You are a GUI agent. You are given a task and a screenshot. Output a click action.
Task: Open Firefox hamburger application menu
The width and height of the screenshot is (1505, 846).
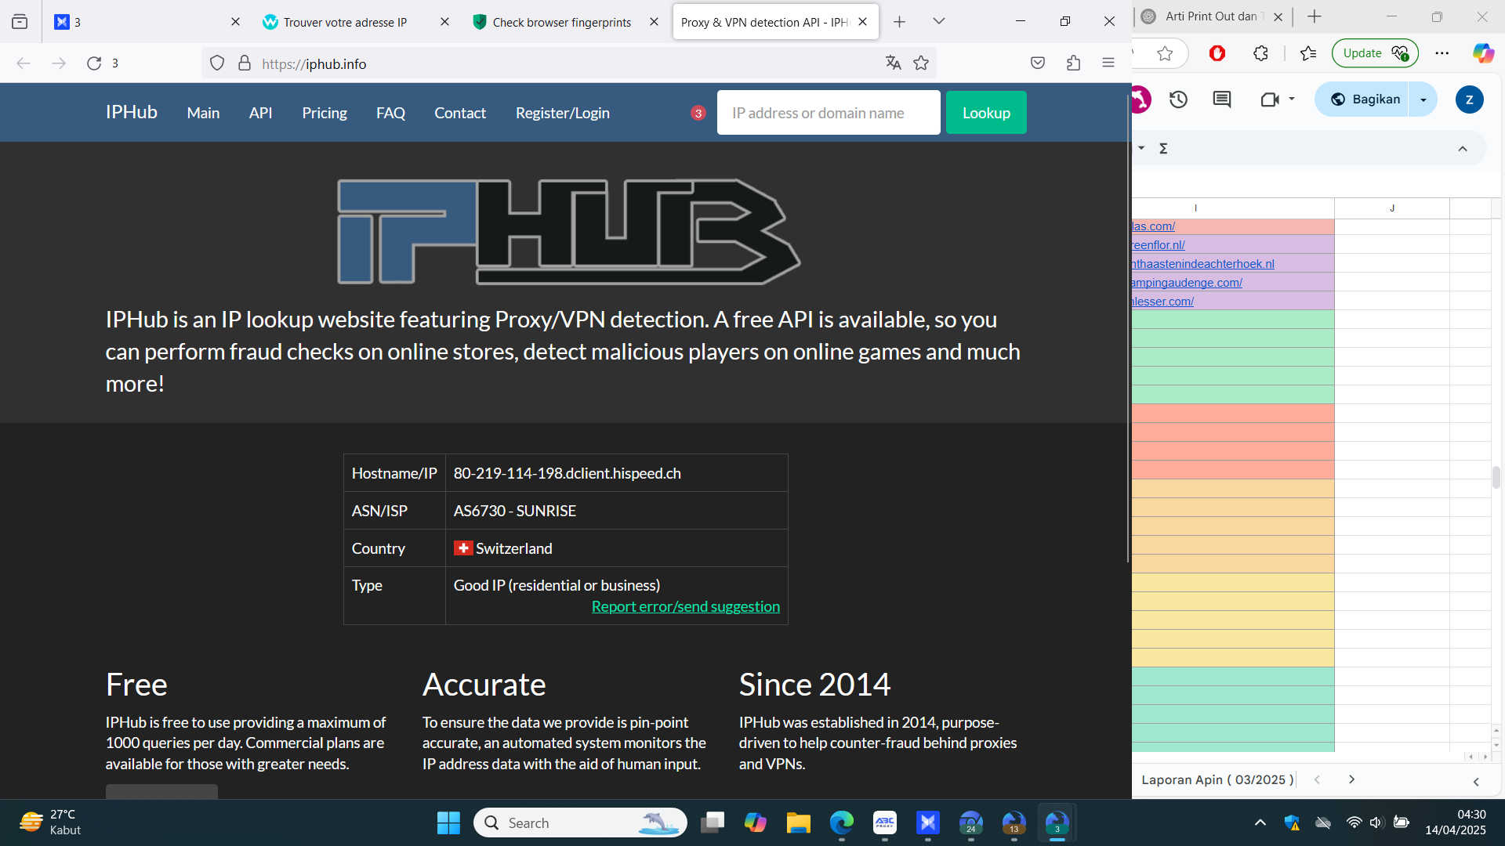click(x=1108, y=63)
